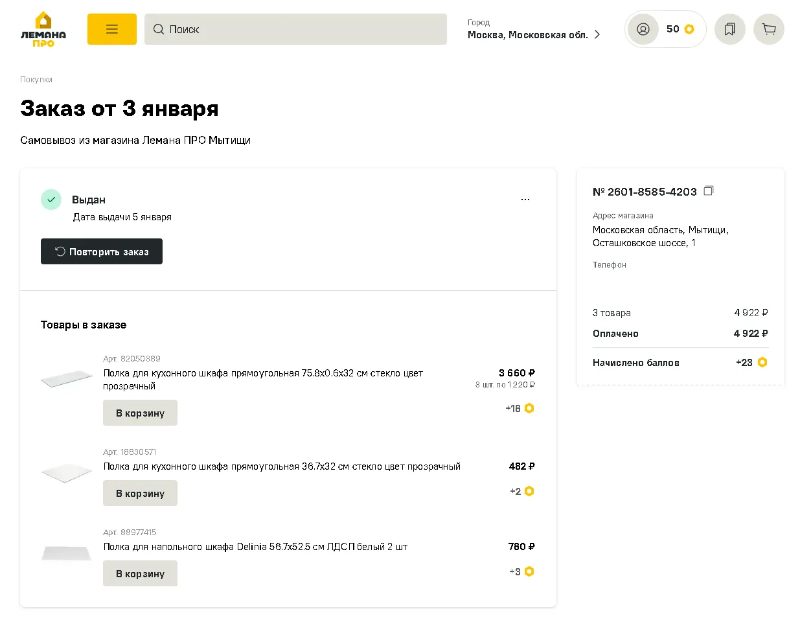Click the +18 bonus coin icon
The height and width of the screenshot is (620, 800).
tap(529, 408)
